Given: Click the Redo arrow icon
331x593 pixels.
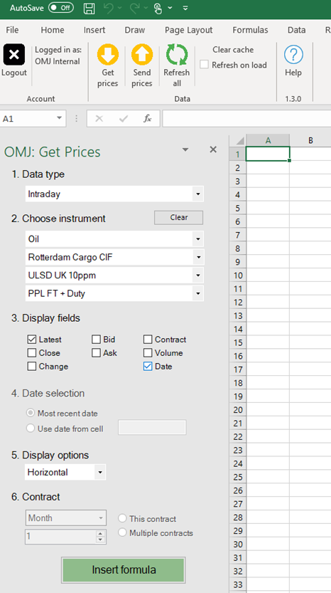Looking at the screenshot, I should coord(135,8).
